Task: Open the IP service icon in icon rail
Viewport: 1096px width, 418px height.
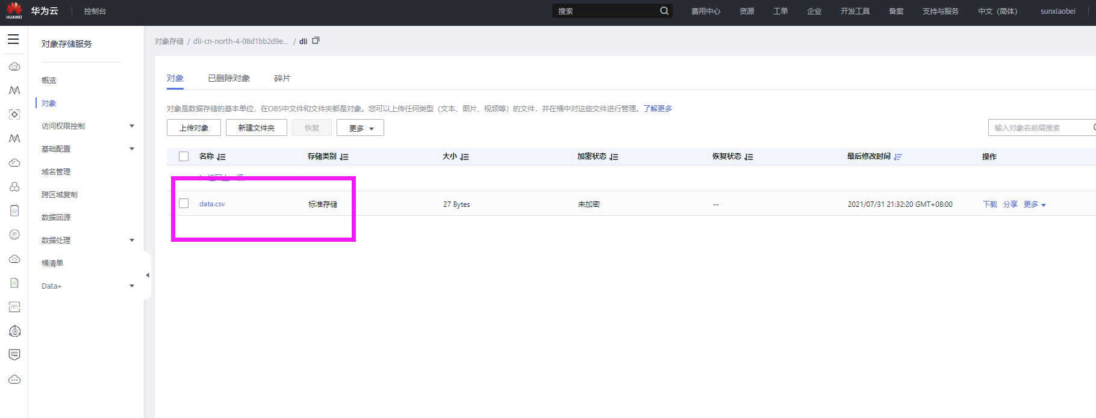Action: (x=14, y=235)
